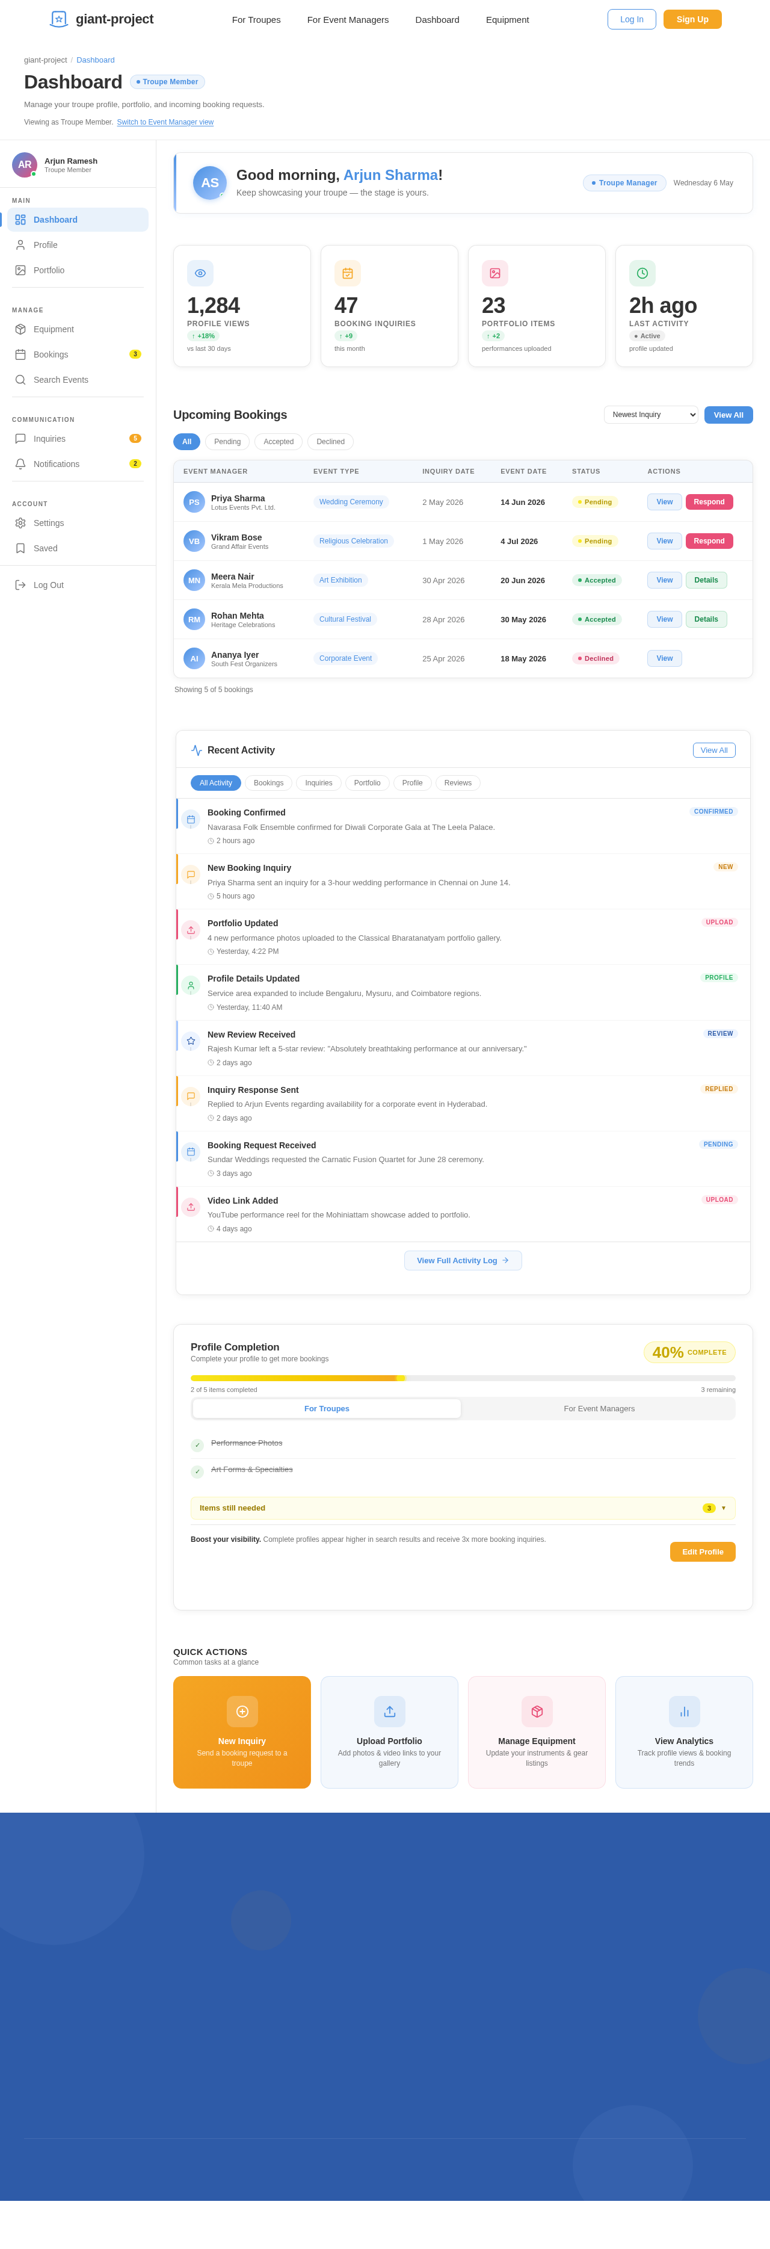This screenshot has width=770, height=2249.
Task: Click the Rohan Mehta booking row name
Action: 238,616
